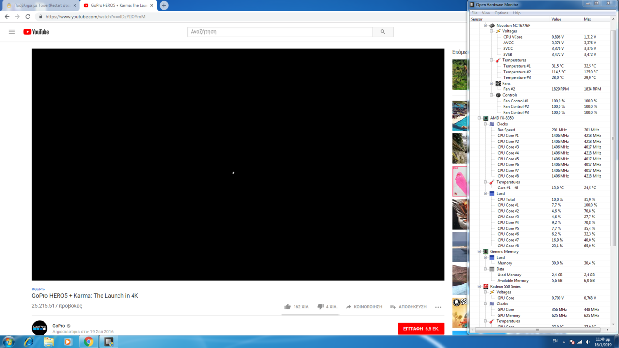Click the volume speaker tray icon

588,342
